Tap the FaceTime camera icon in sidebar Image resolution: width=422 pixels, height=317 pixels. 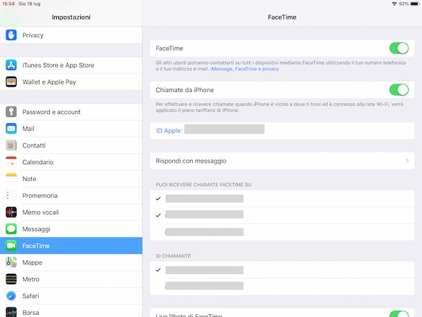tap(11, 246)
